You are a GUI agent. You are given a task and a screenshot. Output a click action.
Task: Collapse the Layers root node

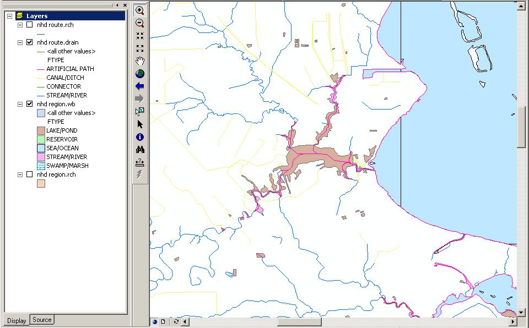tap(10, 17)
